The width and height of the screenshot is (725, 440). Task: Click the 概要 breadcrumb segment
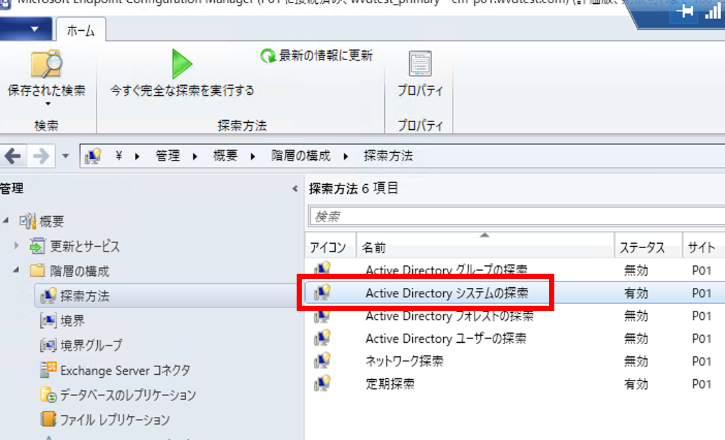(226, 156)
